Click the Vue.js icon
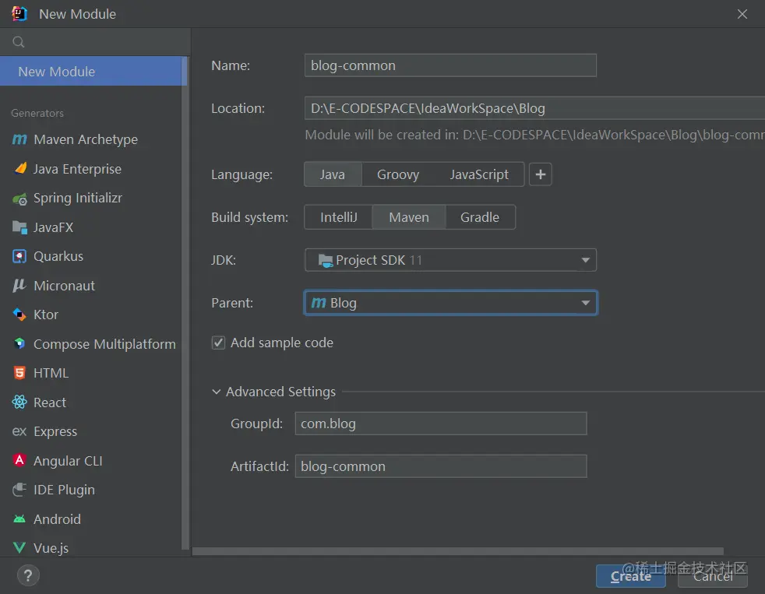Viewport: 765px width, 594px height. point(19,548)
